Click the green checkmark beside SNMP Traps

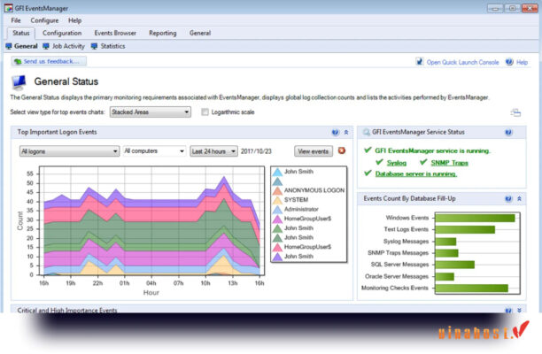click(423, 162)
